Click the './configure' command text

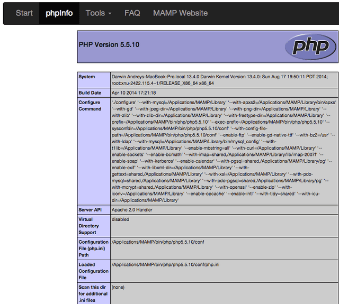(x=124, y=103)
